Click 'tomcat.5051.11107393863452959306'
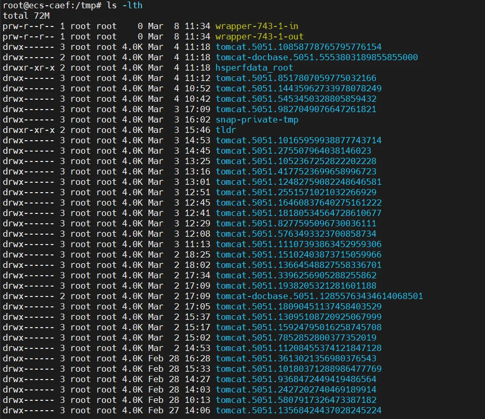The height and width of the screenshot is (419, 485). 299,245
